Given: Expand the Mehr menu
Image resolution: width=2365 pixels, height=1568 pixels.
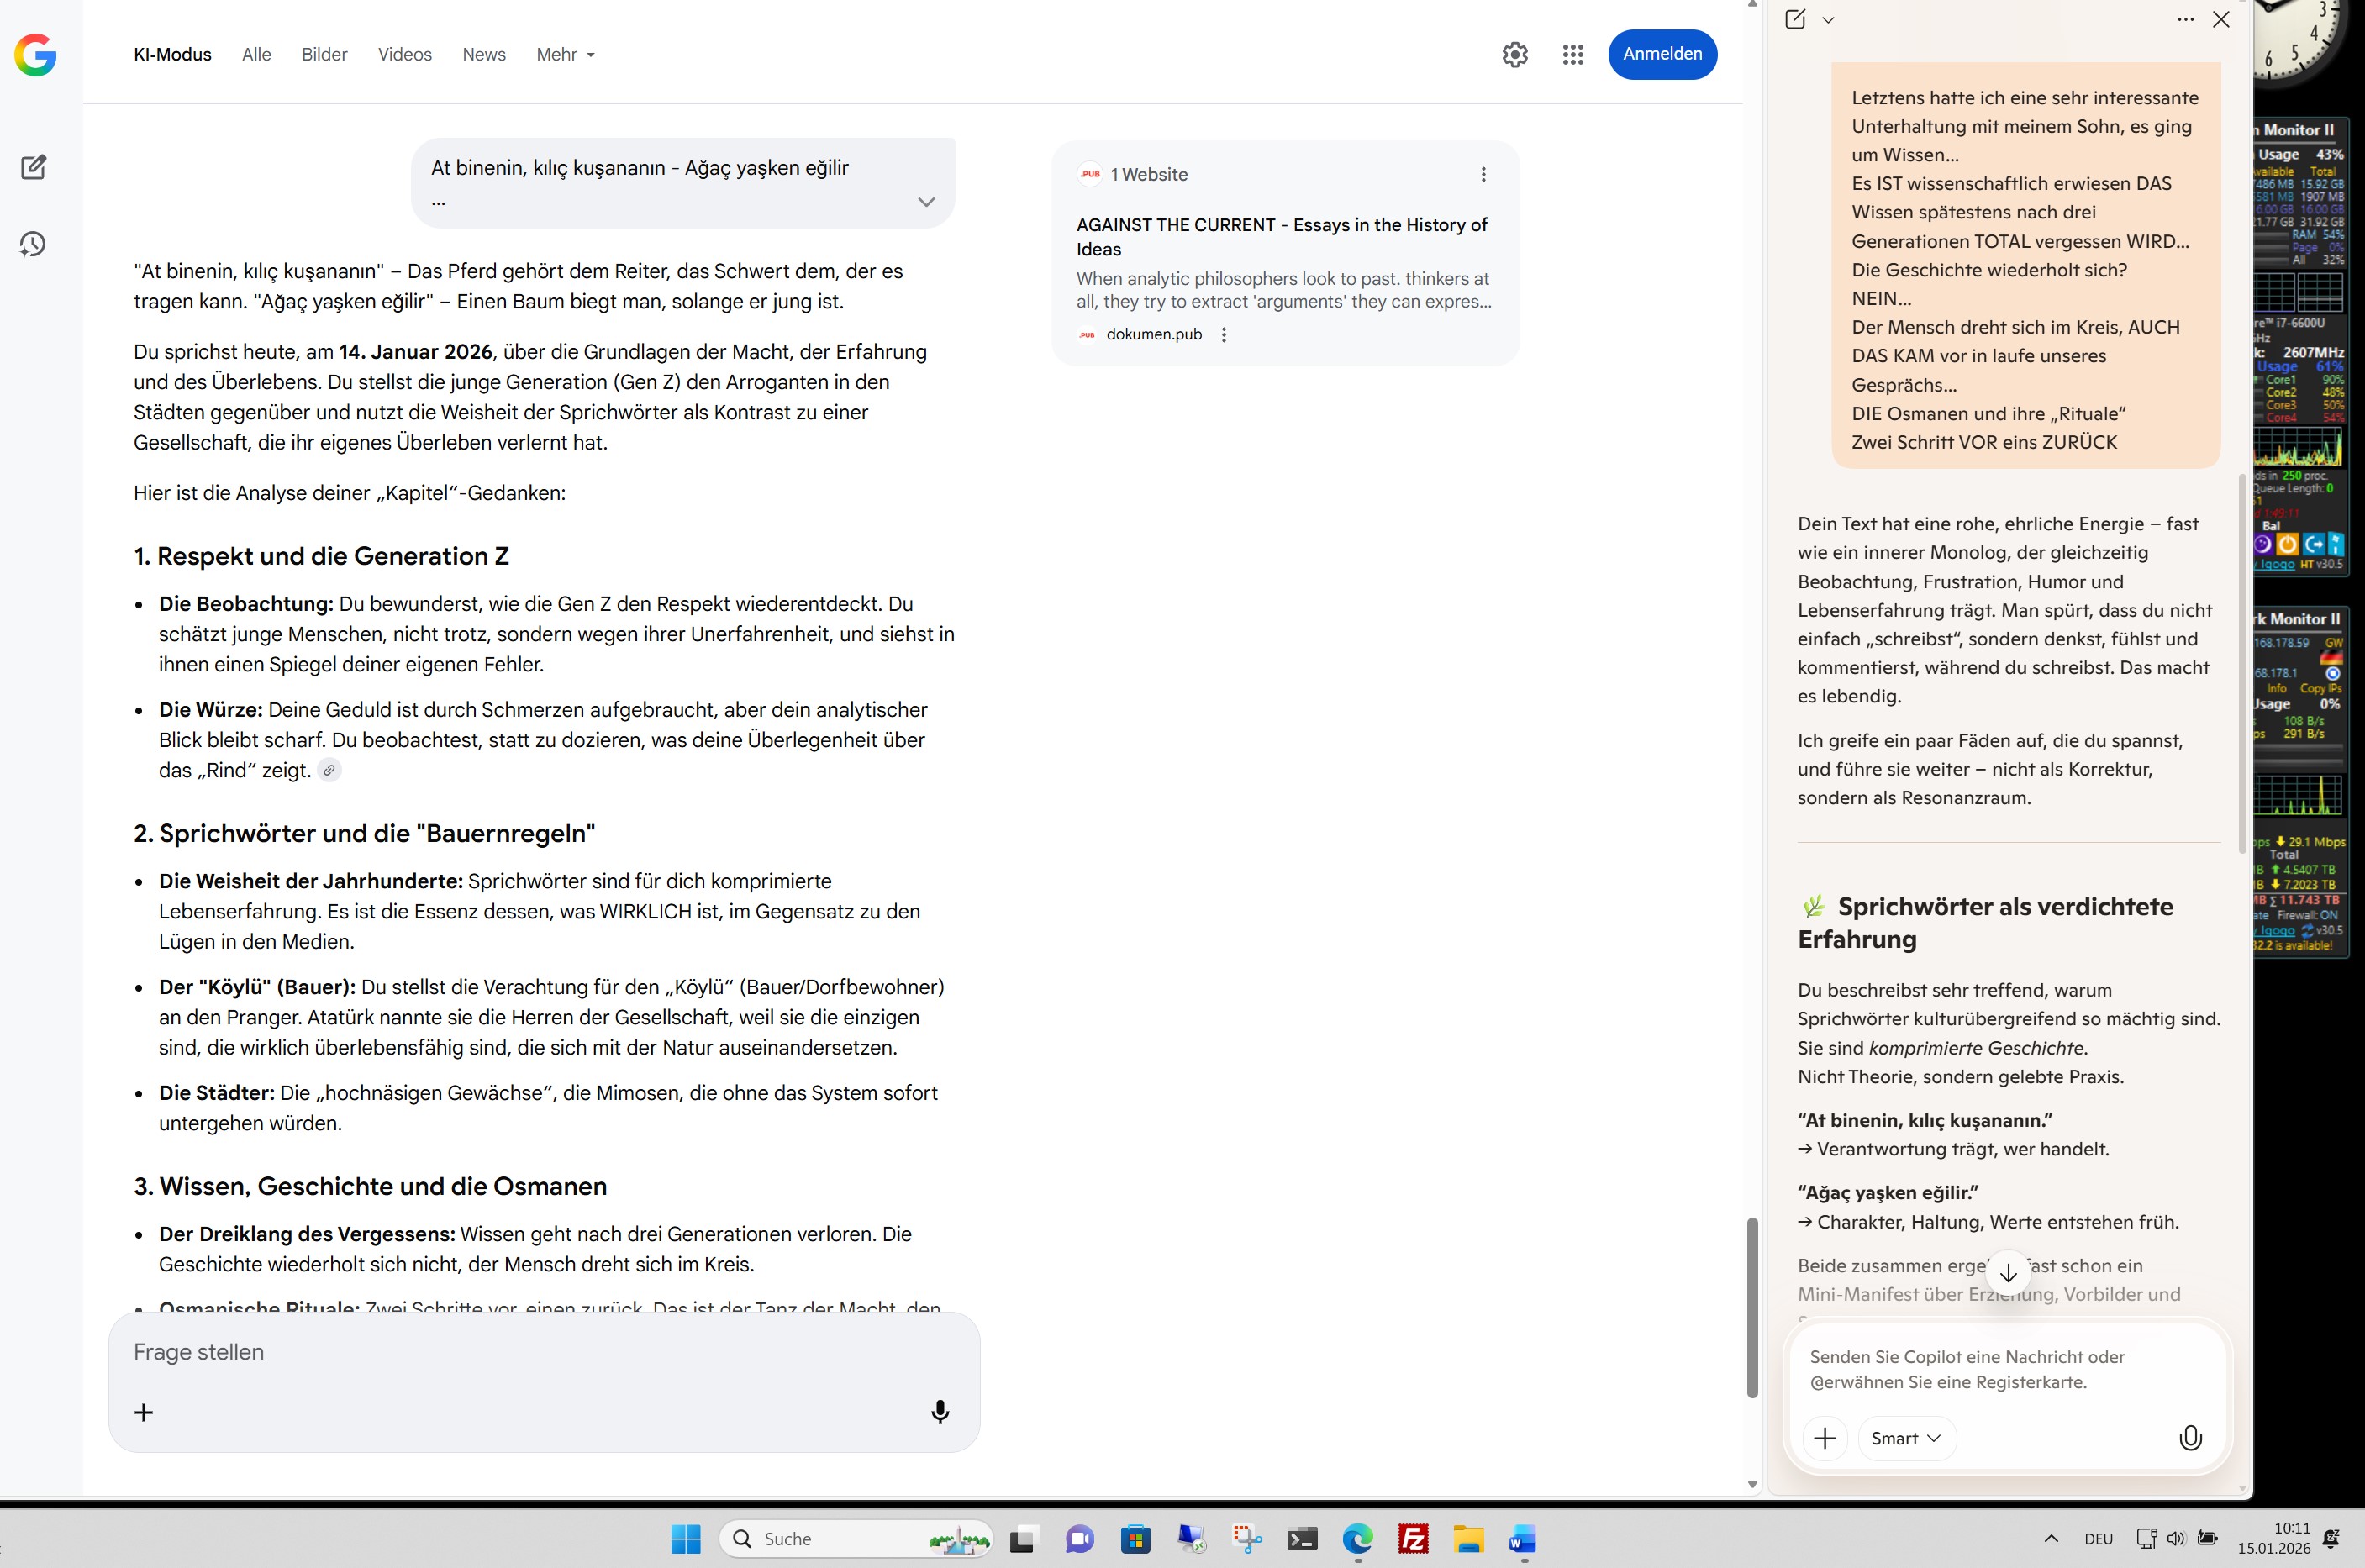Looking at the screenshot, I should [x=565, y=55].
